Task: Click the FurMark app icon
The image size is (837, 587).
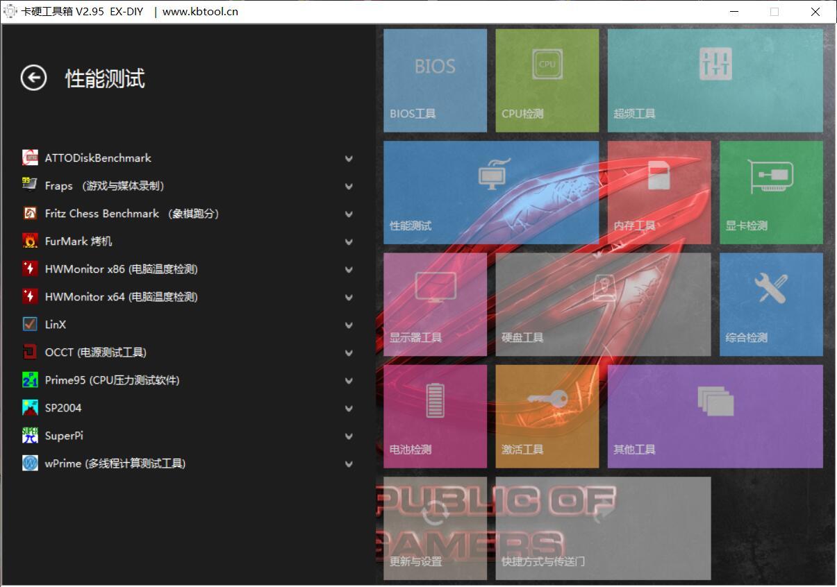Action: pos(30,241)
